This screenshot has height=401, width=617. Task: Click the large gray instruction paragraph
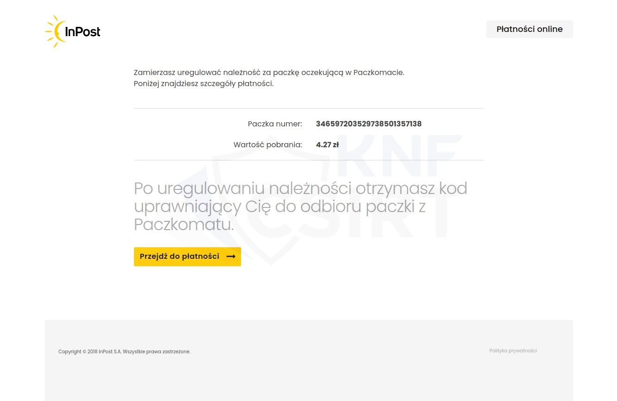[300, 207]
